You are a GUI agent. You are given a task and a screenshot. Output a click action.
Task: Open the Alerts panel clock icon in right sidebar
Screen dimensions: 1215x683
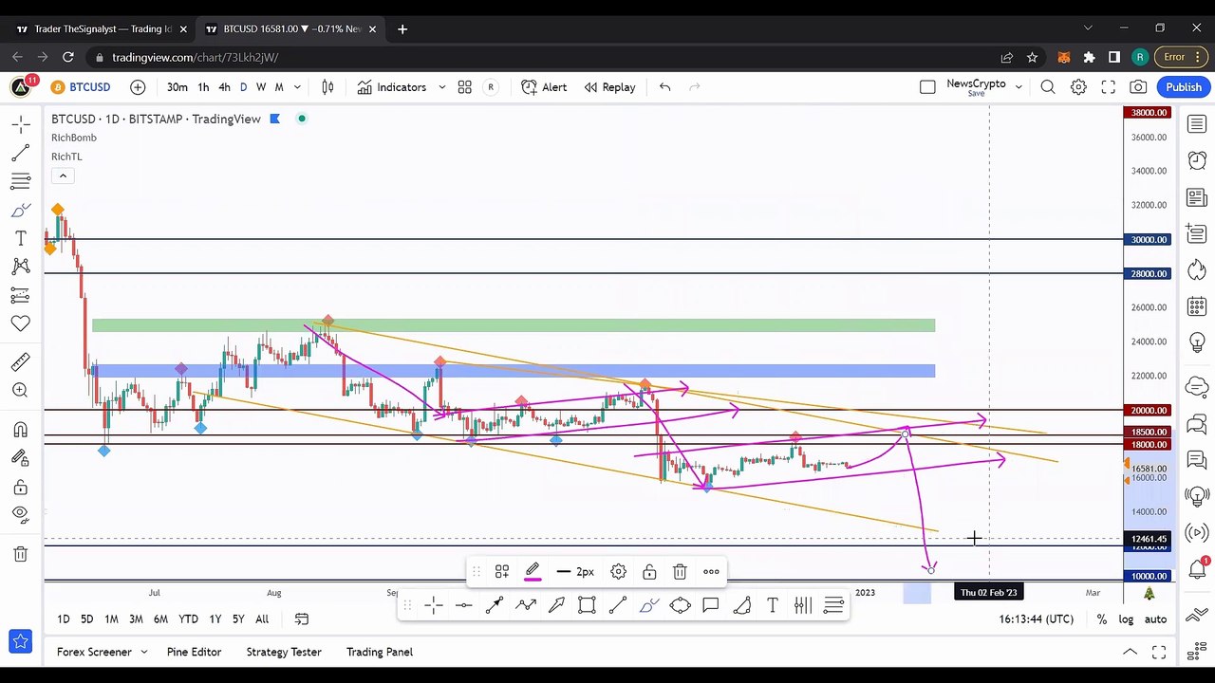pos(1197,160)
